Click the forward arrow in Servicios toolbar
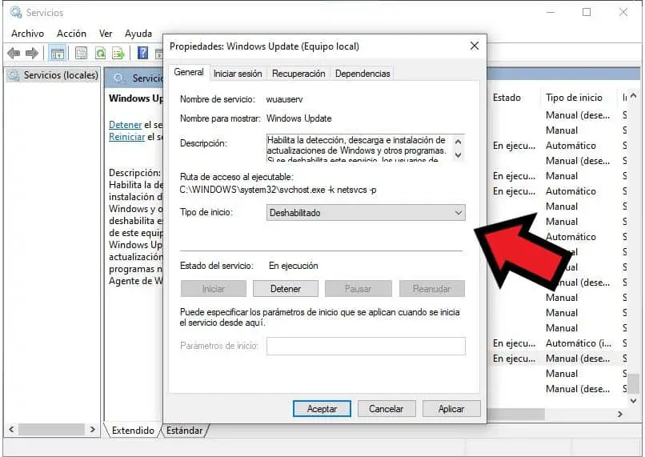This screenshot has height=457, width=645. [32, 53]
